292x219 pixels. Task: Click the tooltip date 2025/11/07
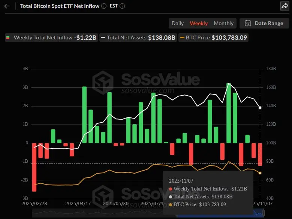coord(181,181)
